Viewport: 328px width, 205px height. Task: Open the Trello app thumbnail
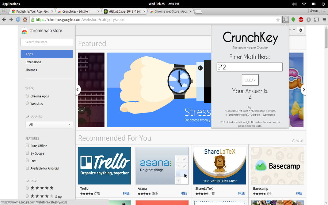(104, 166)
